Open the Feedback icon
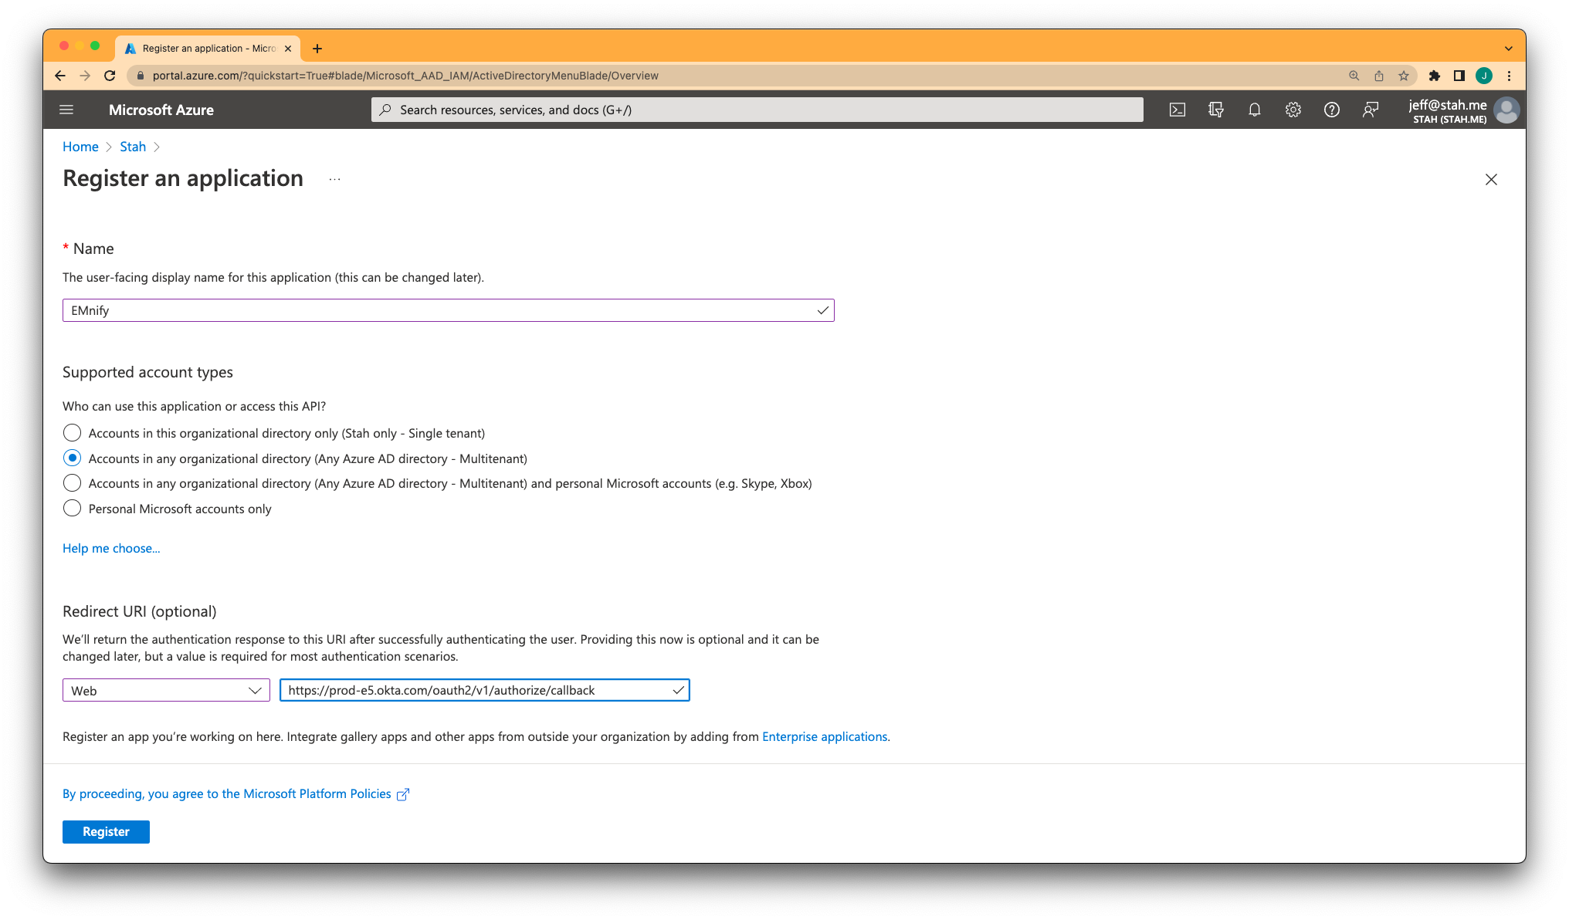The width and height of the screenshot is (1569, 920). [x=1371, y=110]
